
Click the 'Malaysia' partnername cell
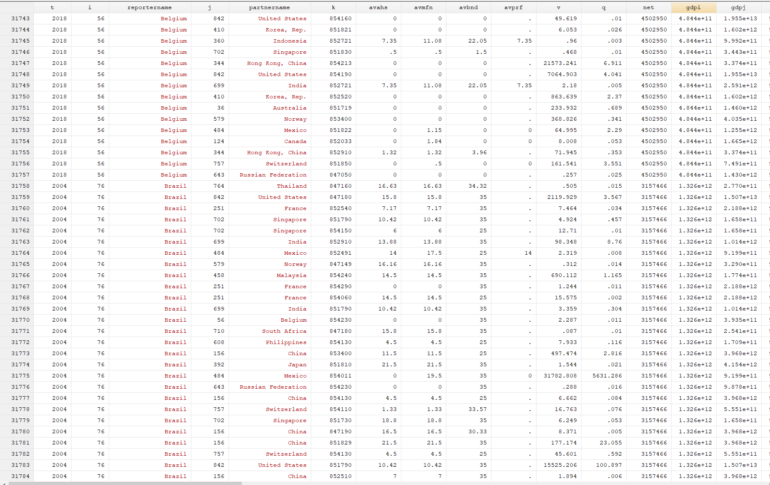tap(292, 275)
